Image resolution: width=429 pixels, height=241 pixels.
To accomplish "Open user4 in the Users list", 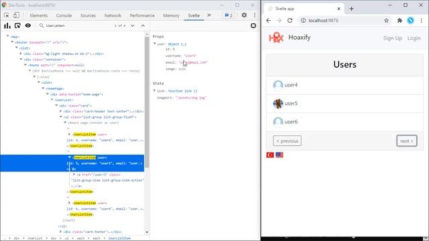I will click(345, 85).
